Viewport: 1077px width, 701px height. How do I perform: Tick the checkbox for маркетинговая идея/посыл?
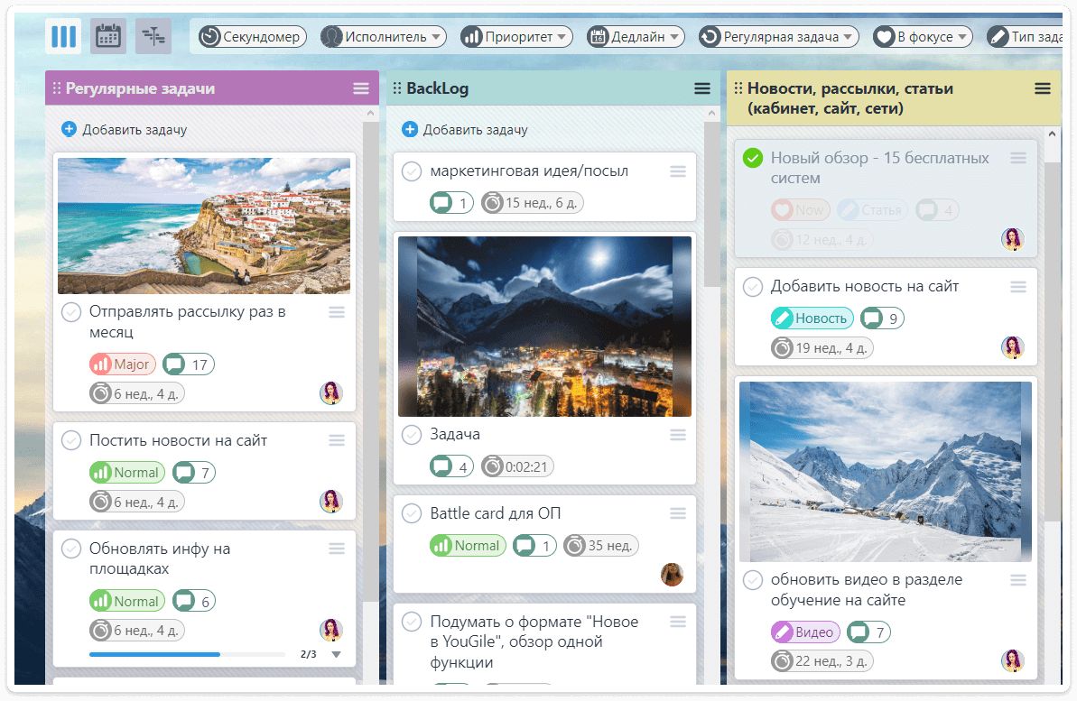[412, 171]
